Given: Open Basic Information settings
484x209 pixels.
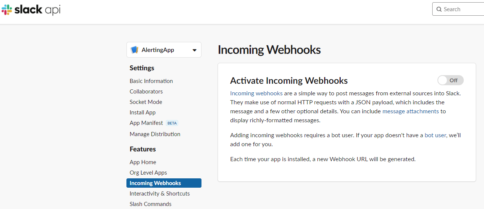Looking at the screenshot, I should coord(151,81).
